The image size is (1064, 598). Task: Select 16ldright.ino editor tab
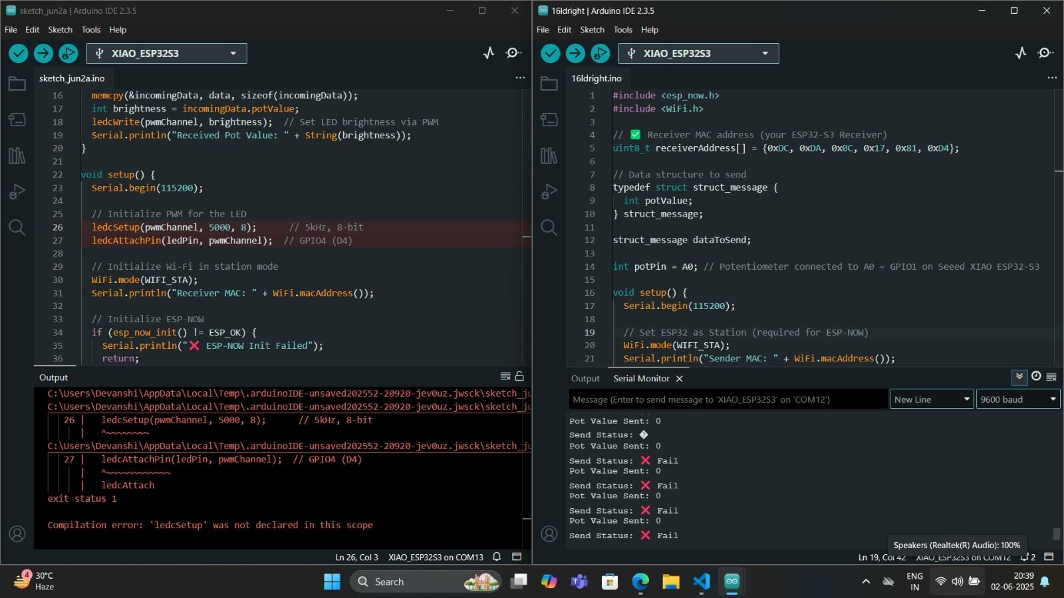coord(597,78)
